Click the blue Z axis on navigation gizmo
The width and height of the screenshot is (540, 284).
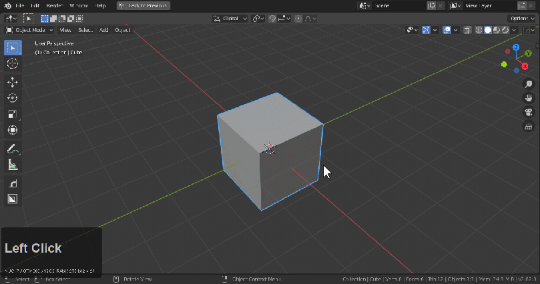[x=517, y=47]
